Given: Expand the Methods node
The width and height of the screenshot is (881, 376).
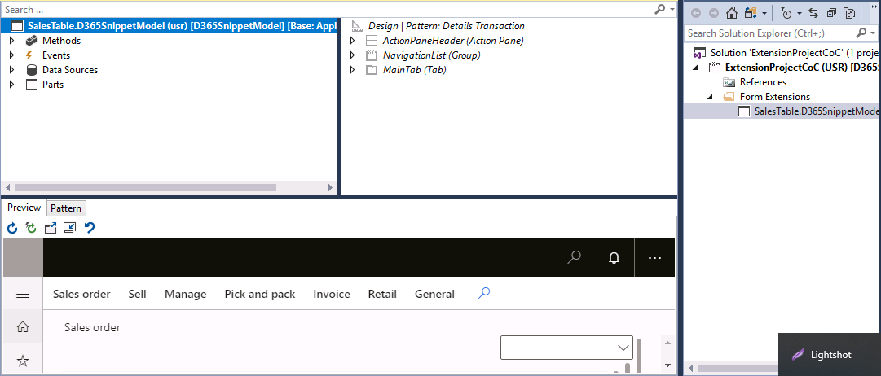Looking at the screenshot, I should coord(11,41).
